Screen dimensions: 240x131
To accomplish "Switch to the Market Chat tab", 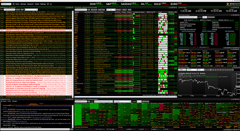I will coord(33,104).
